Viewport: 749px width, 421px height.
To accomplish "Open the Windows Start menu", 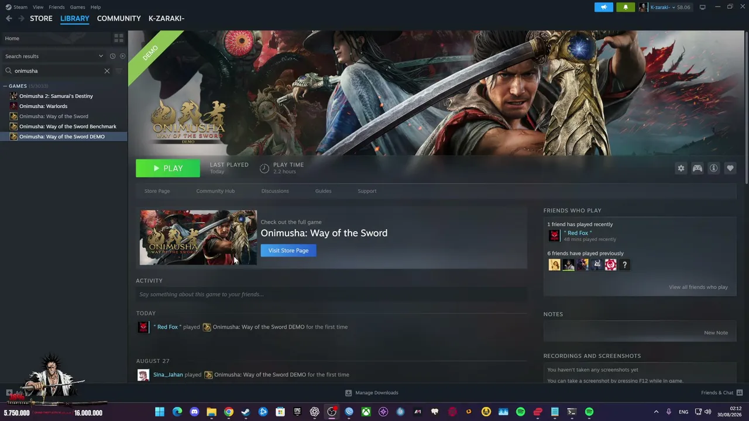I will point(160,412).
